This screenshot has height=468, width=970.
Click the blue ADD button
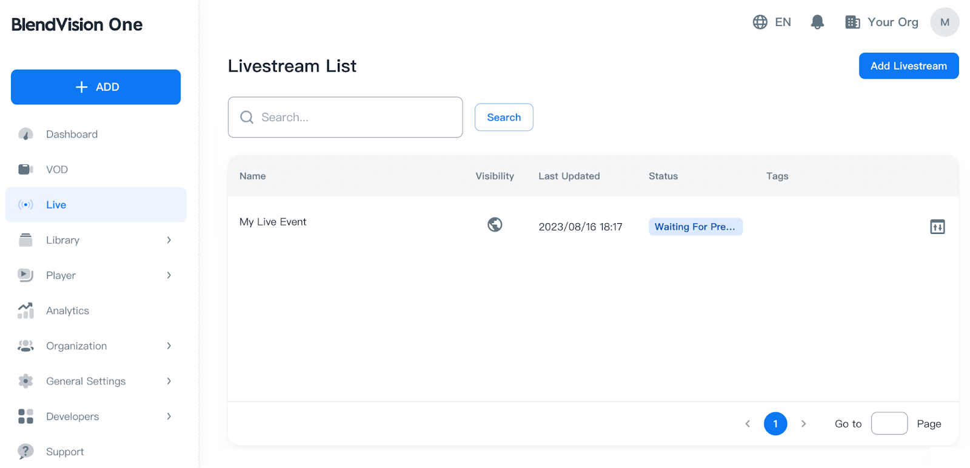point(96,87)
